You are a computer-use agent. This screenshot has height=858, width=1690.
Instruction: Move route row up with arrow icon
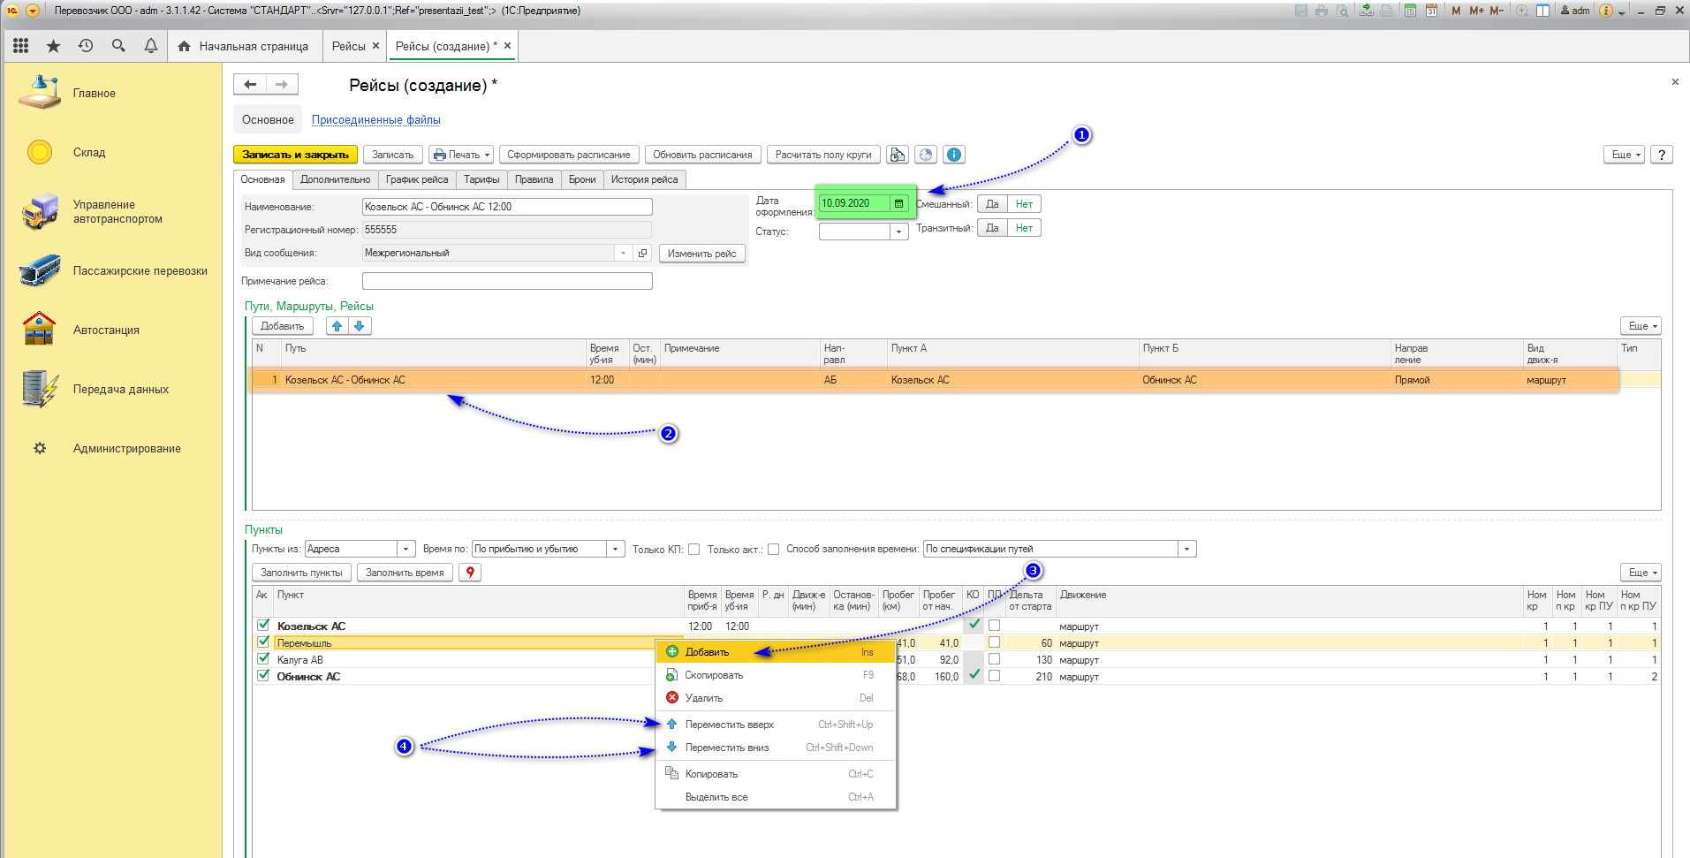pos(337,326)
